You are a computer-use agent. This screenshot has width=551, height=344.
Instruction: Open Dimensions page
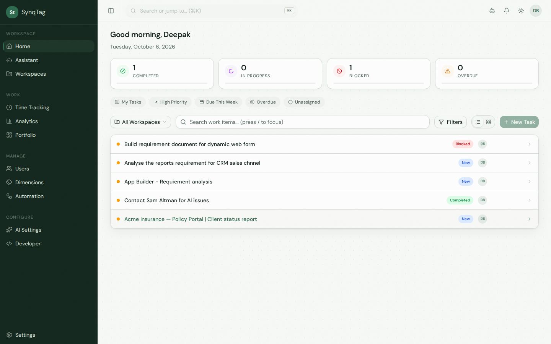click(49, 182)
